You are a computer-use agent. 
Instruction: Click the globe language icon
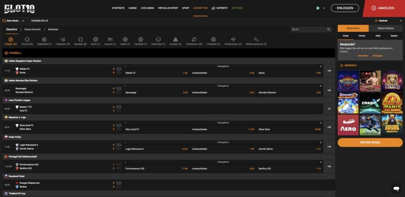click(x=318, y=8)
